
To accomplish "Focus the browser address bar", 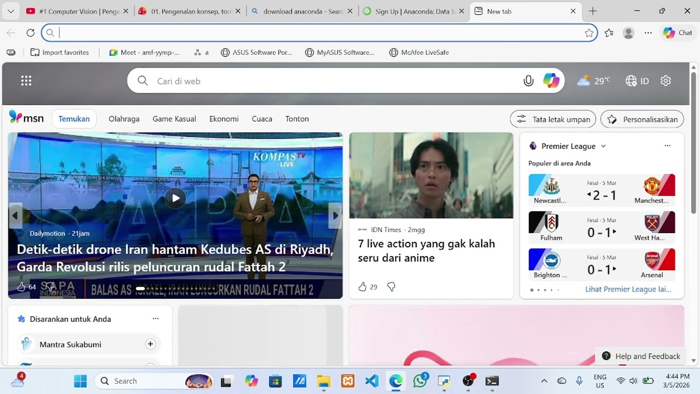I will (x=319, y=33).
